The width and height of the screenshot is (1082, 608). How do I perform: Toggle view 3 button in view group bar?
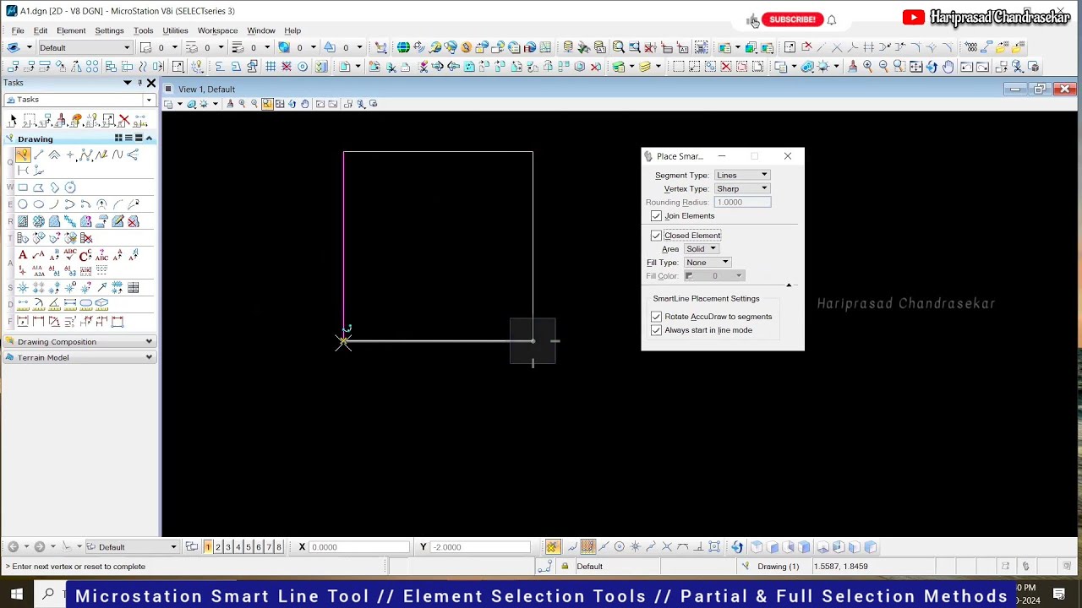[228, 547]
